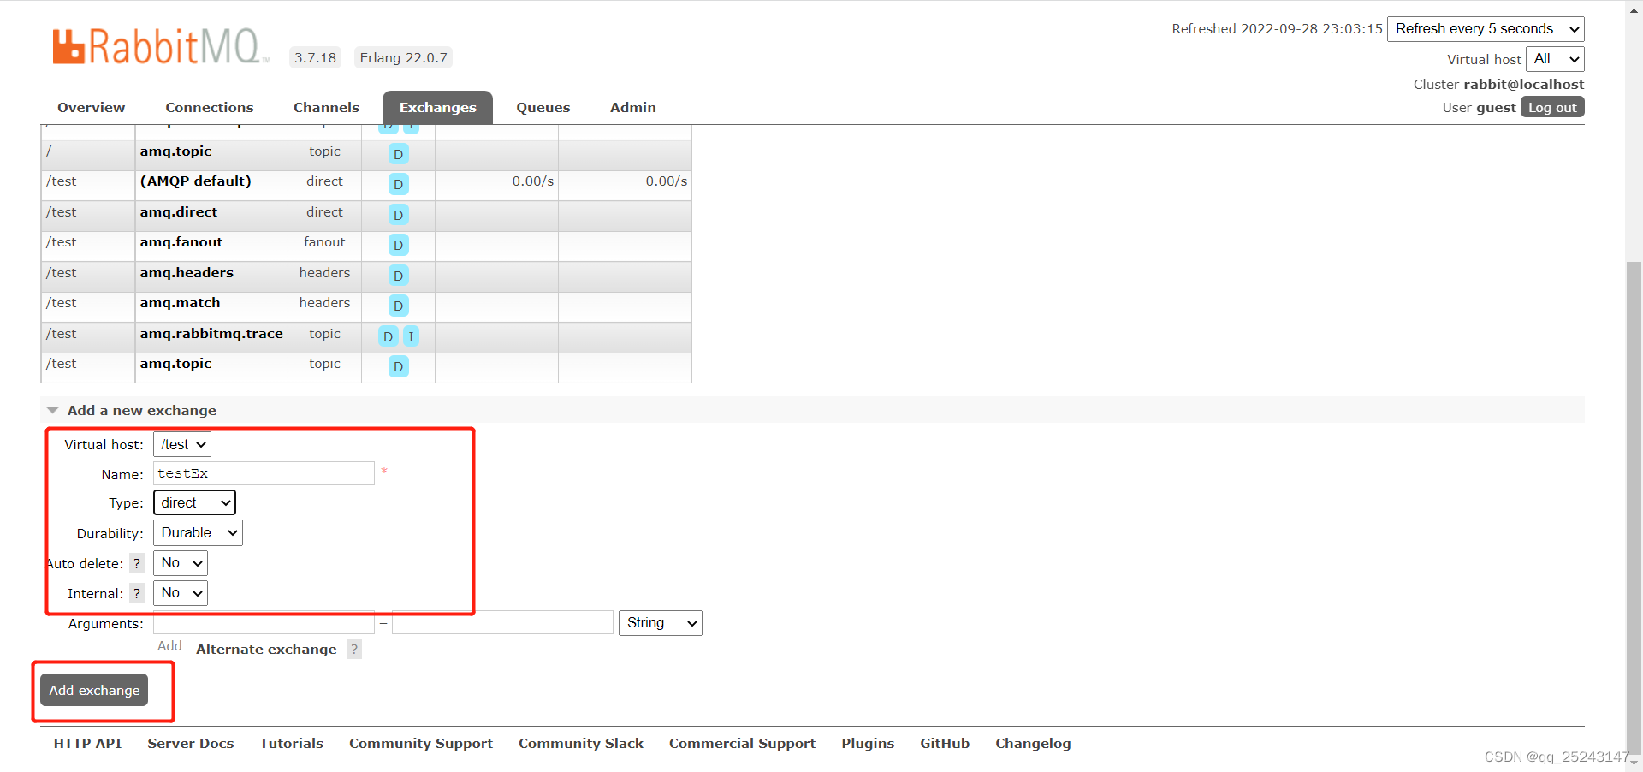Switch to the Channels tab
The image size is (1643, 772).
326,108
